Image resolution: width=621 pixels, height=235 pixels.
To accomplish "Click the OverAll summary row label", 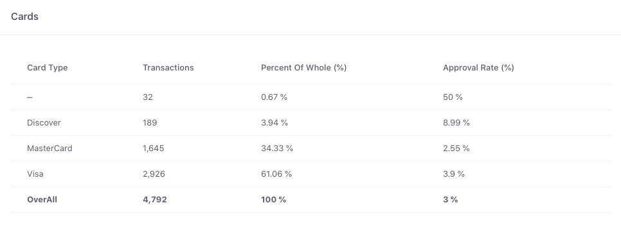I will [x=42, y=200].
